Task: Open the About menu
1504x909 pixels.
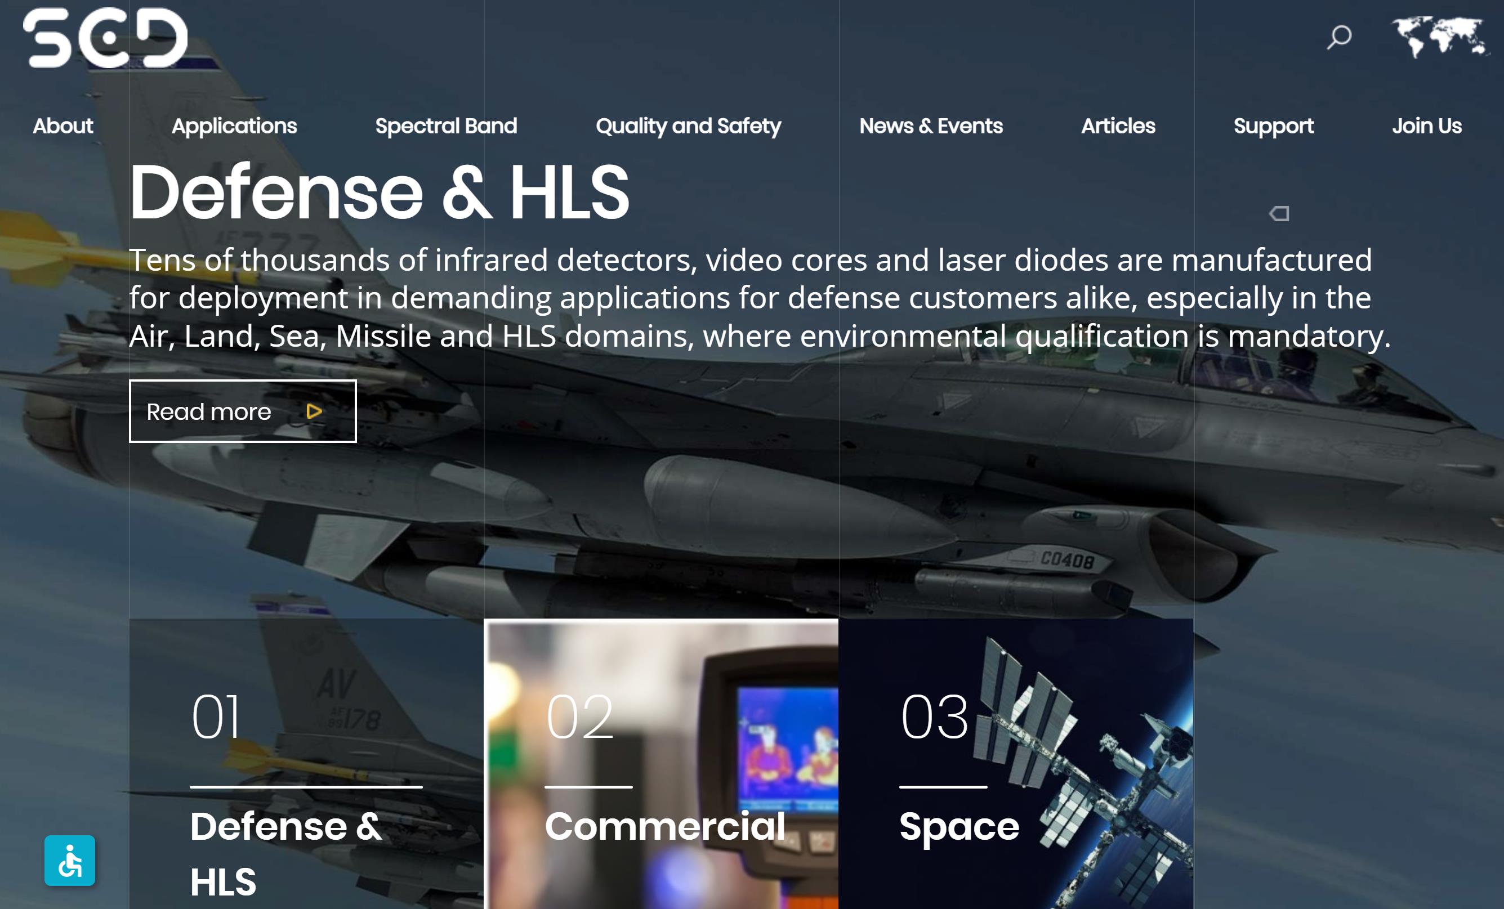Action: [63, 126]
